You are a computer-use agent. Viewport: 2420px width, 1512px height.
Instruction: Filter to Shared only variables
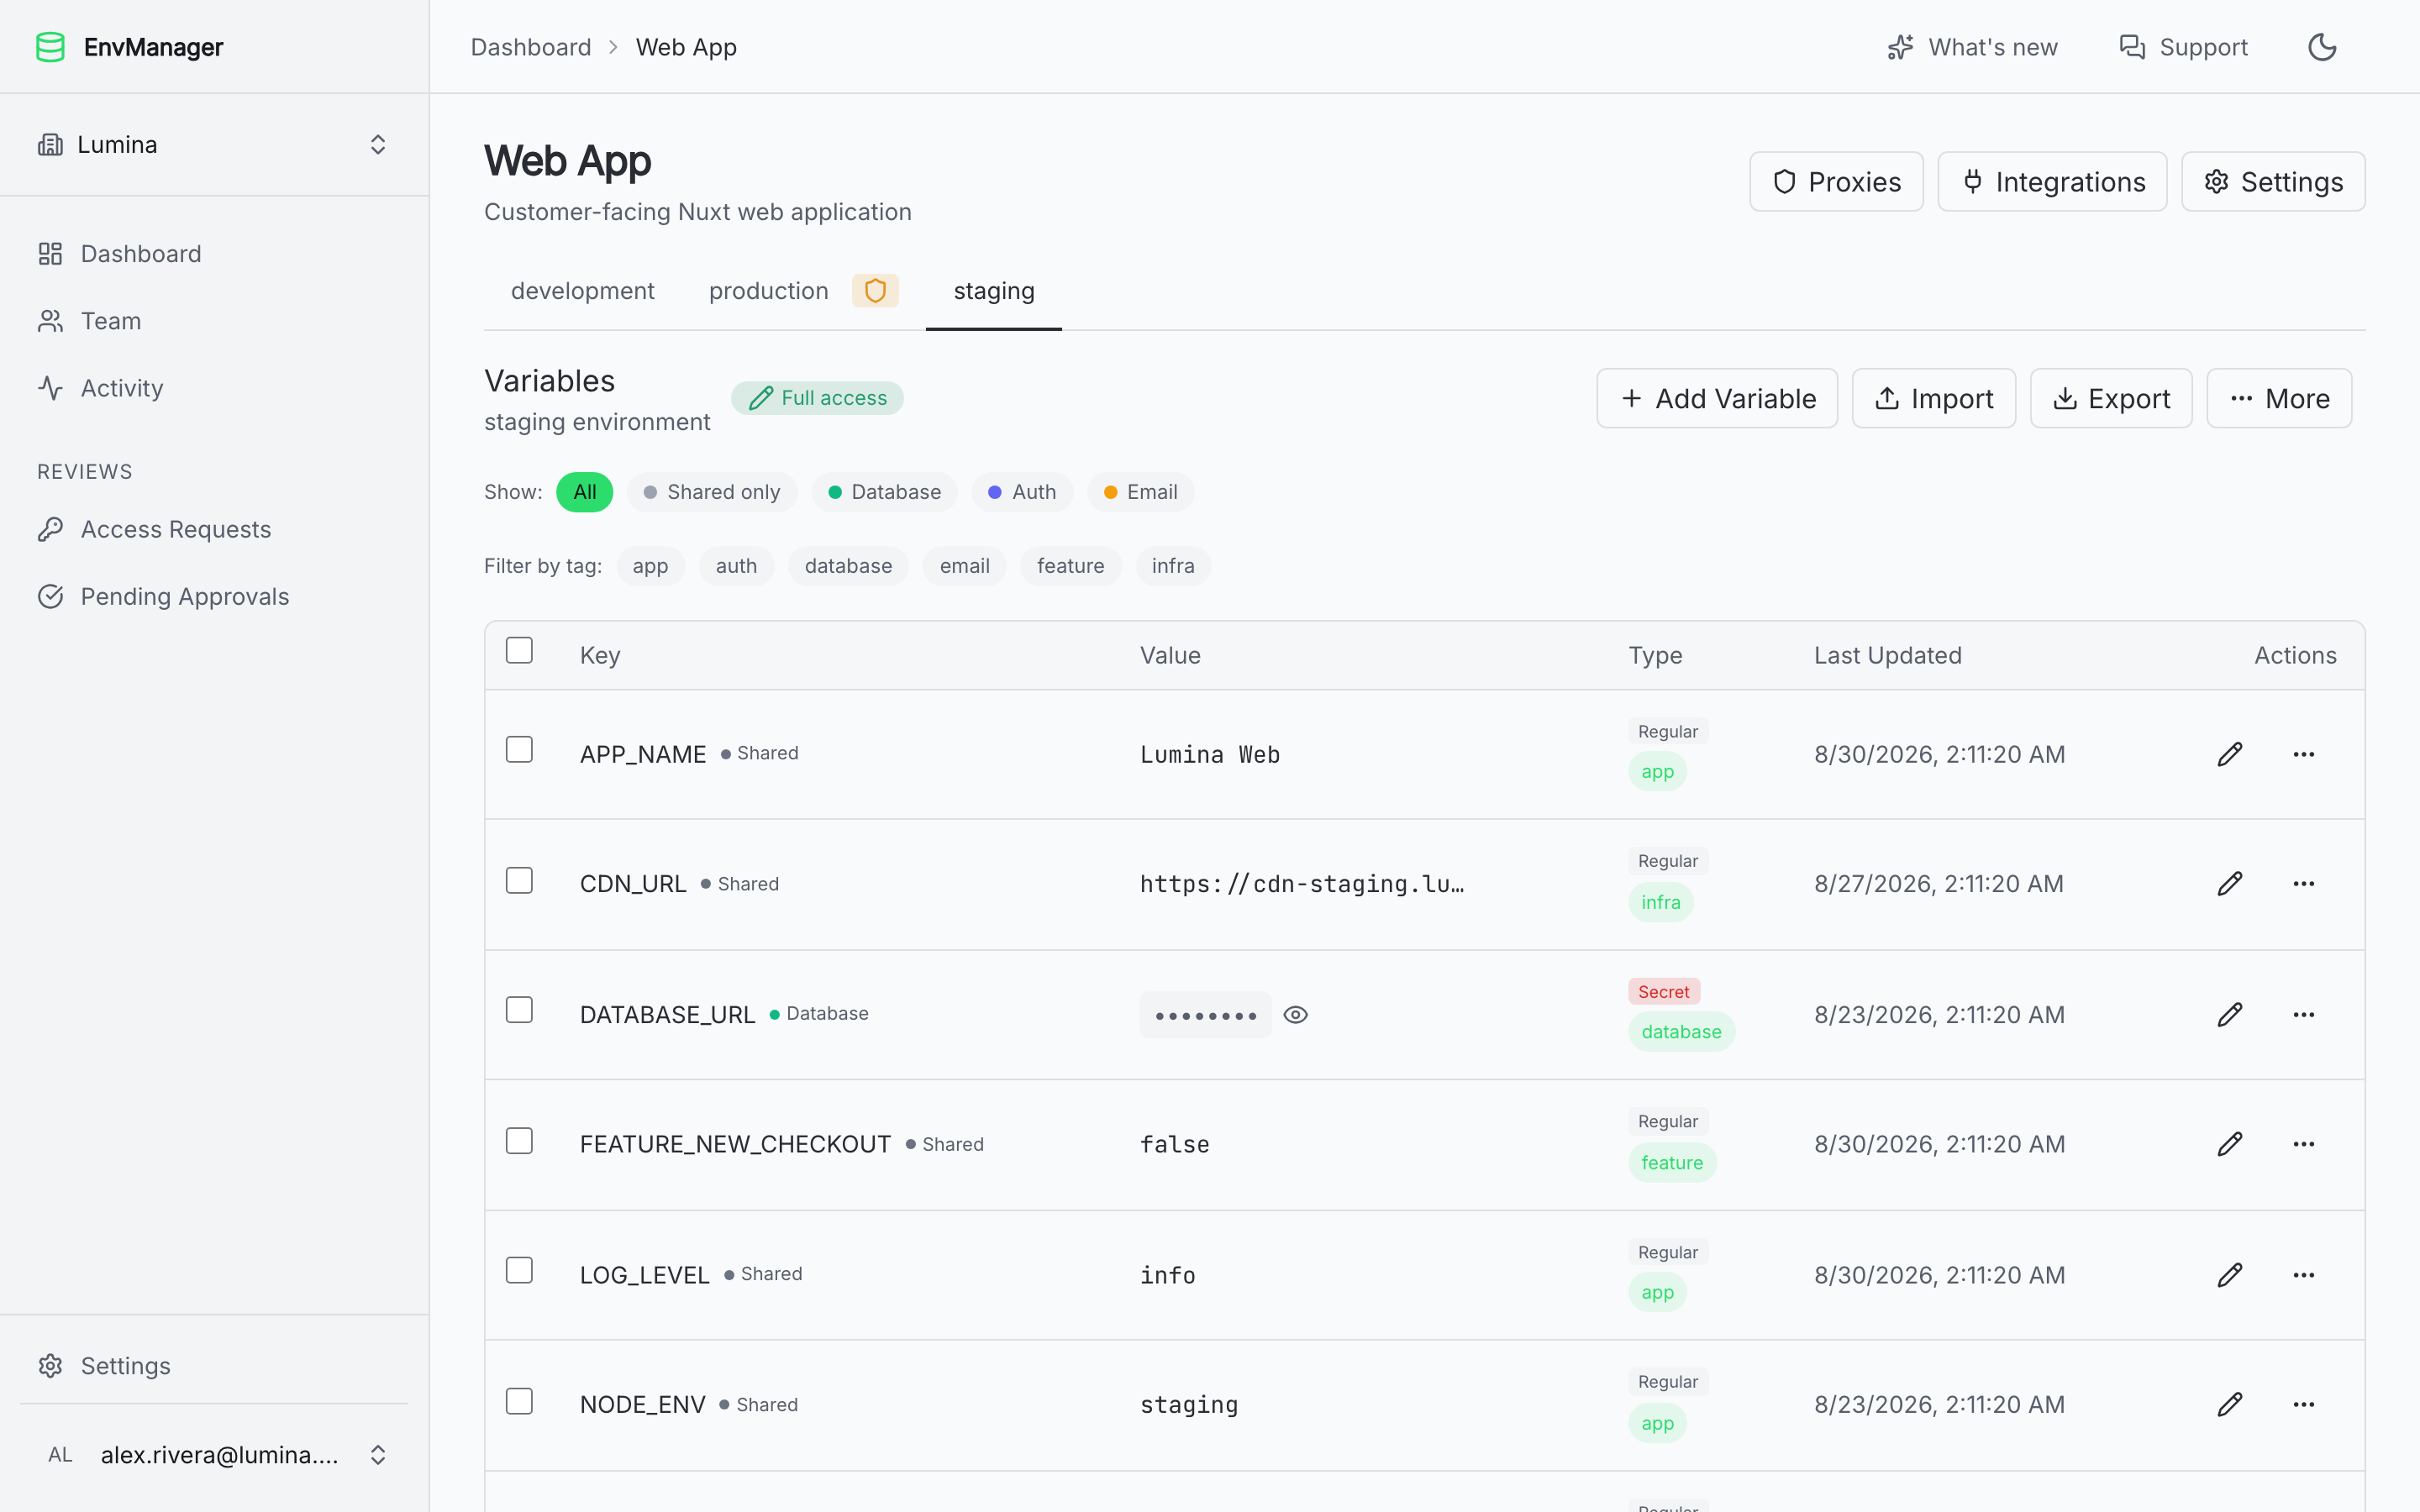pos(712,492)
